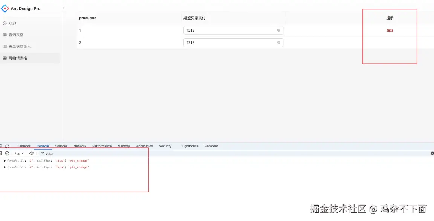Switch to the Security tab
Viewport: 434px width, 221px height.
click(x=165, y=146)
